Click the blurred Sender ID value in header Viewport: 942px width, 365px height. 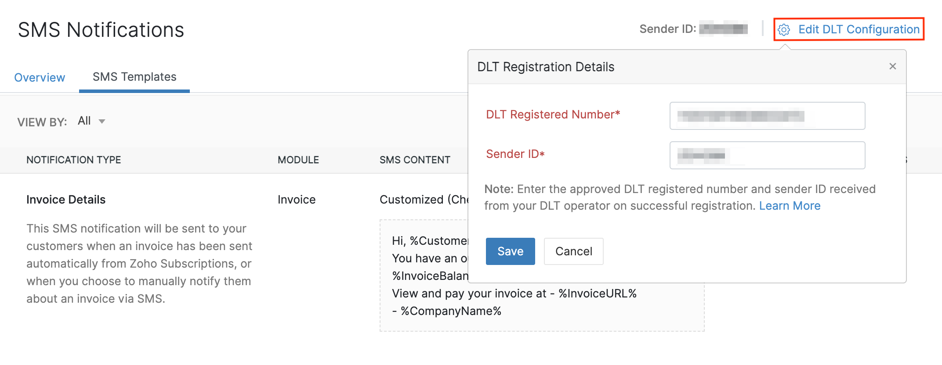724,29
